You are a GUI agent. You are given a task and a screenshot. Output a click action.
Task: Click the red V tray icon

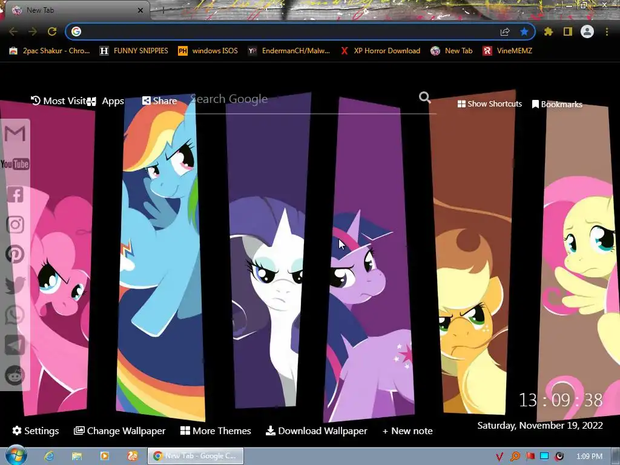click(x=500, y=457)
